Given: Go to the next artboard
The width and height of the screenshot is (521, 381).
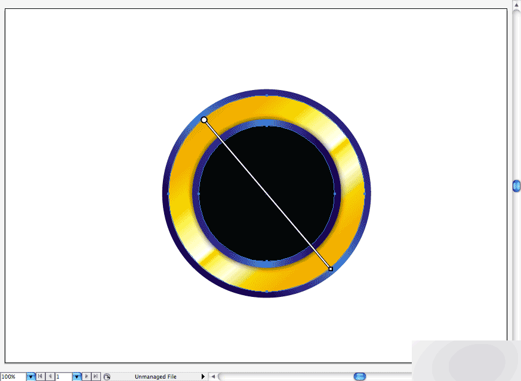Looking at the screenshot, I should point(87,376).
